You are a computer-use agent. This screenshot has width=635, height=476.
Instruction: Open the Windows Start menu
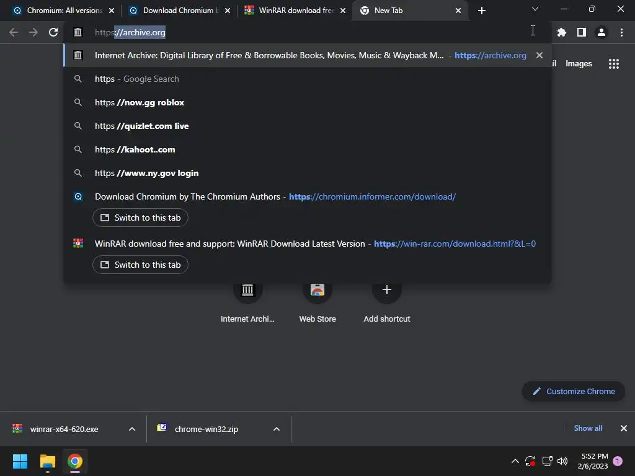coord(20,461)
